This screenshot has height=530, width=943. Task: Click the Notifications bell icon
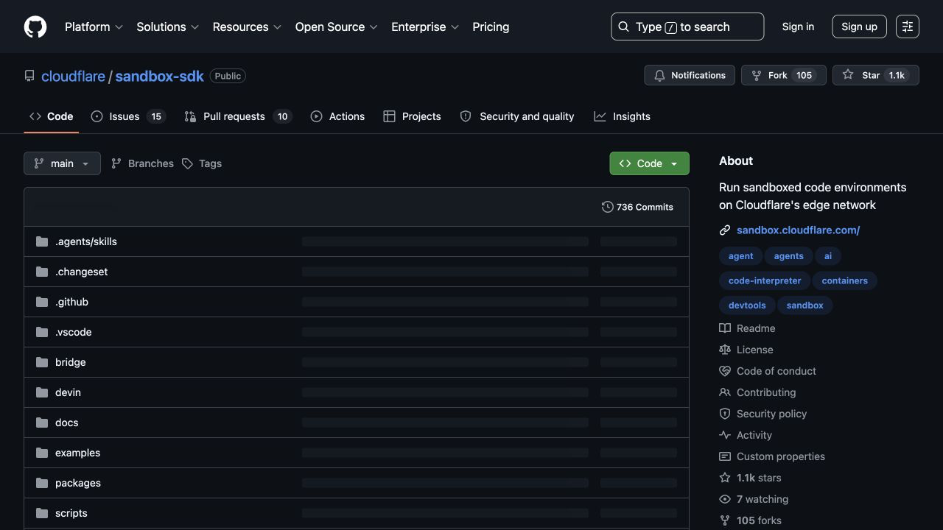pos(659,75)
